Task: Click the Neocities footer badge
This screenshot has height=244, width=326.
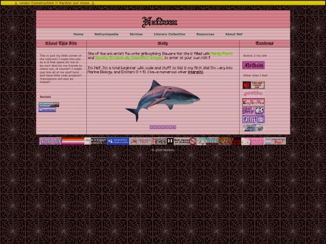Action: coord(51,141)
